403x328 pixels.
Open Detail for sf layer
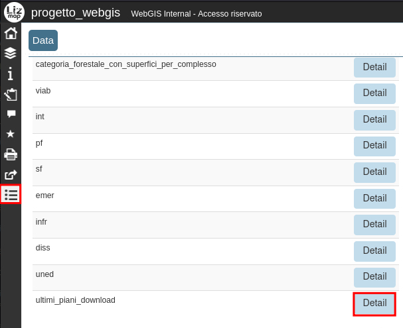pyautogui.click(x=374, y=172)
